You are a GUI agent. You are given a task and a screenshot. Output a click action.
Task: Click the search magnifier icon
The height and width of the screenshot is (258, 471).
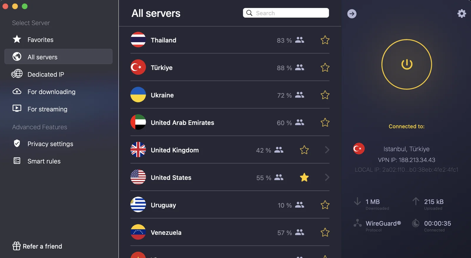point(249,13)
